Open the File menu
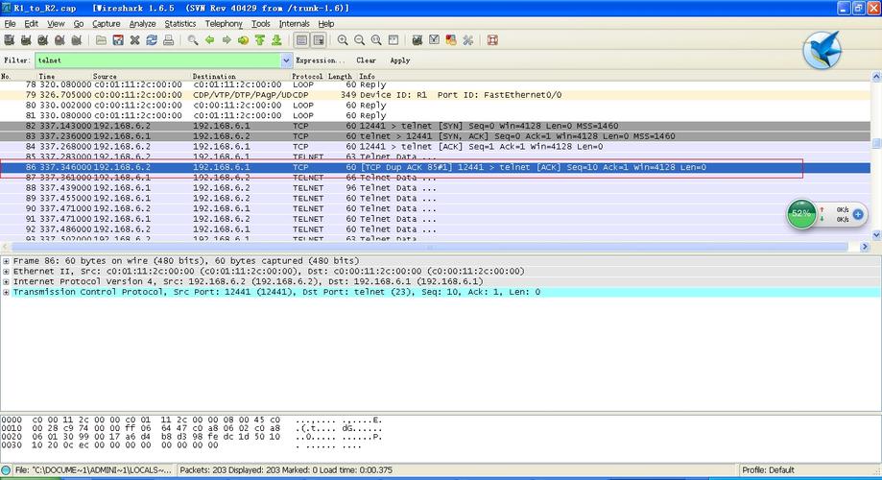This screenshot has height=480, width=882. click(11, 24)
